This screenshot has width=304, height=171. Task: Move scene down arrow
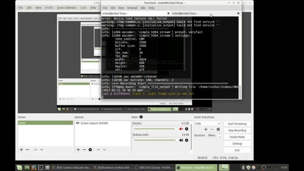(42, 150)
